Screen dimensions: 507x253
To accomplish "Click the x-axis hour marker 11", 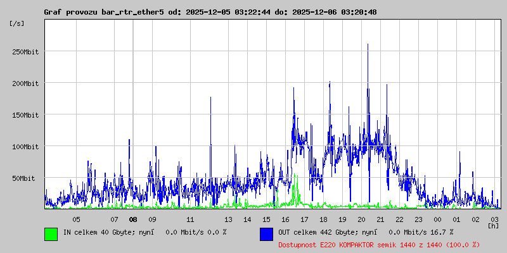I will tap(190, 219).
